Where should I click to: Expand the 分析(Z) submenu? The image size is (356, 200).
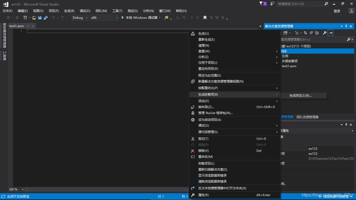tap(235, 57)
